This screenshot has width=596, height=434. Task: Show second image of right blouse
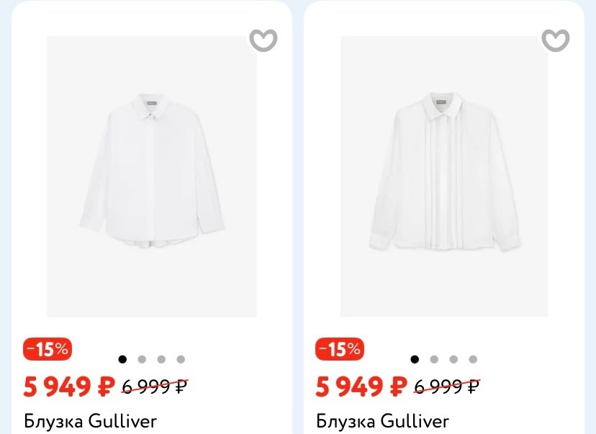click(x=434, y=359)
